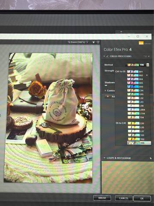The width and height of the screenshot is (154, 206).
Task: Pick the C04 method preset
Action: coord(135,91)
